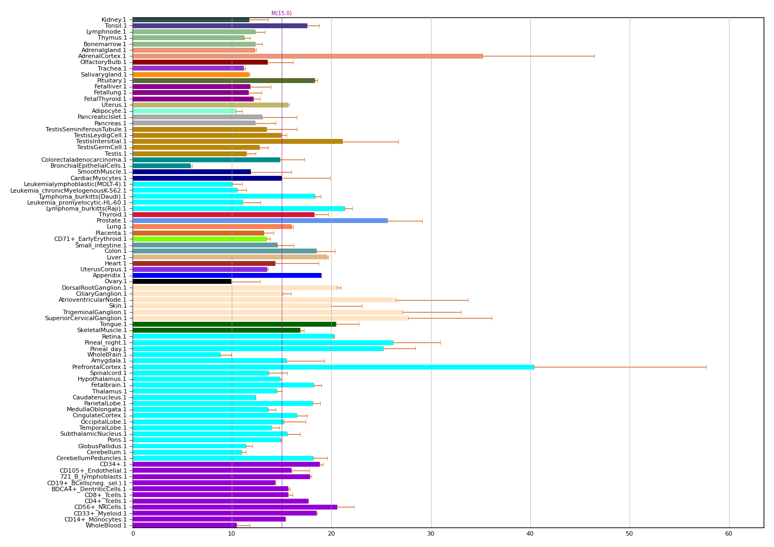Click the PrefrontalCortex.1 cyan bar
This screenshot has height=547, width=774.
pyautogui.click(x=333, y=367)
